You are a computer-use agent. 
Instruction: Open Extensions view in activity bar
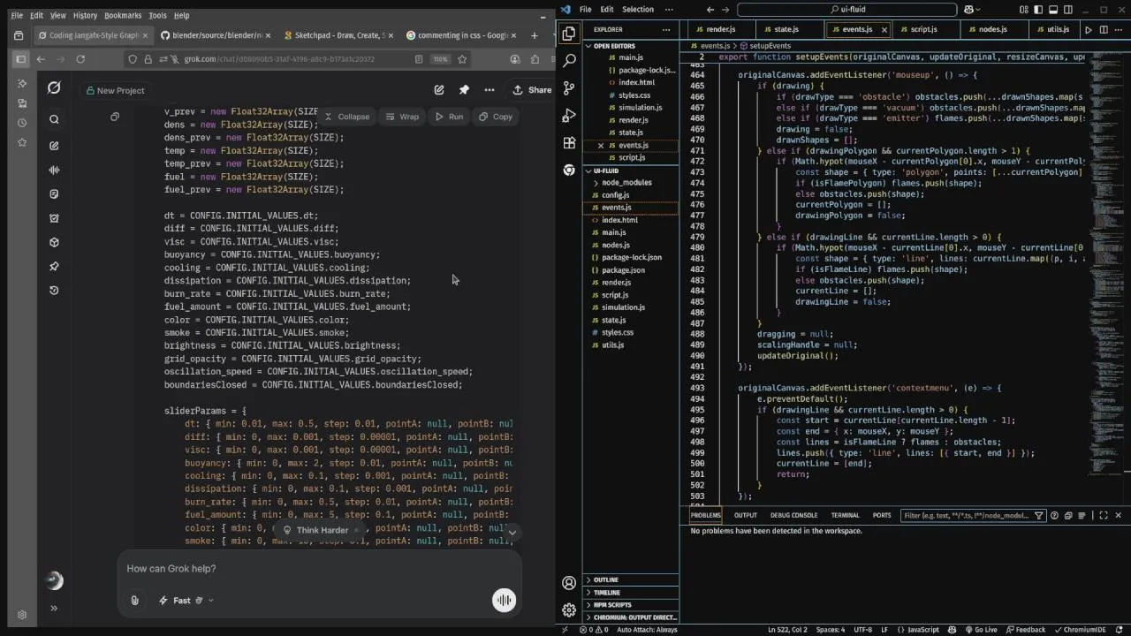[569, 143]
